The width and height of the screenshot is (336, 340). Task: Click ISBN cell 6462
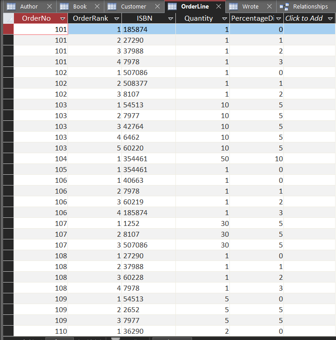click(149, 137)
